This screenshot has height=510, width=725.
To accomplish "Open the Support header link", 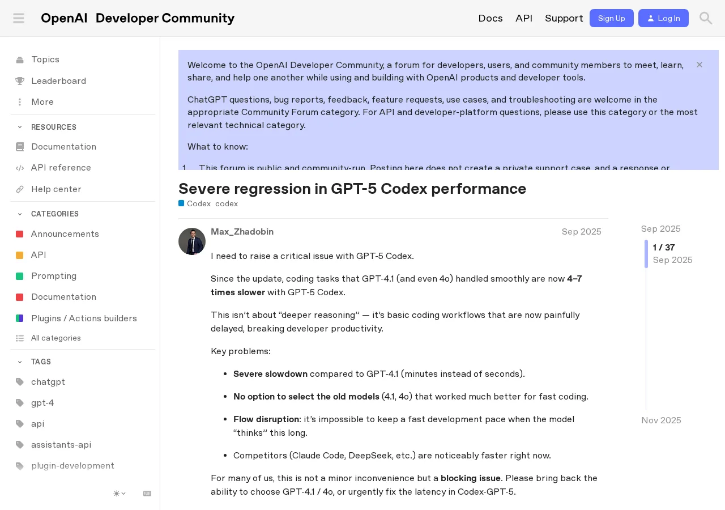I will tap(564, 18).
